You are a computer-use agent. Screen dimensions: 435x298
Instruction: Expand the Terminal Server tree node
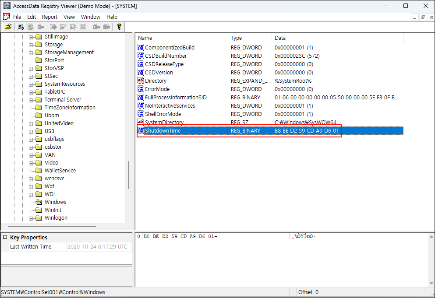(31, 100)
